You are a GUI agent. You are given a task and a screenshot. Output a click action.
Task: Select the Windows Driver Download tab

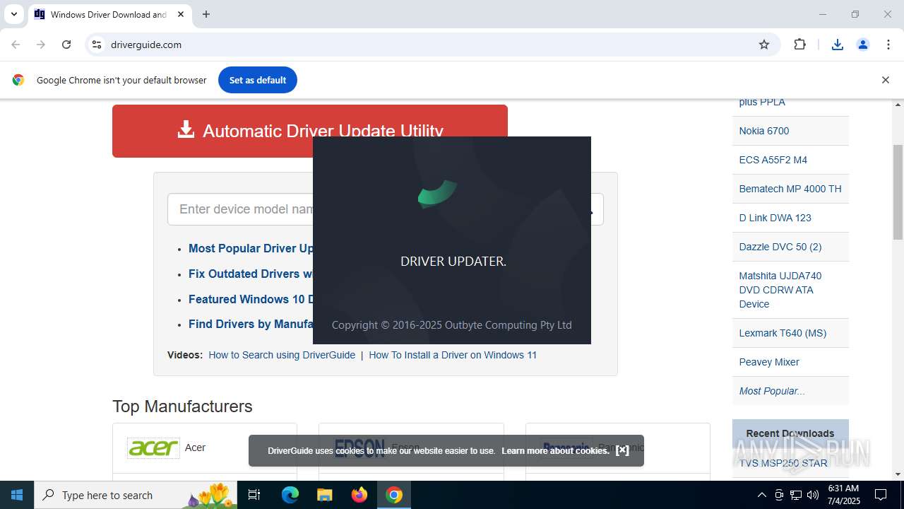109,14
